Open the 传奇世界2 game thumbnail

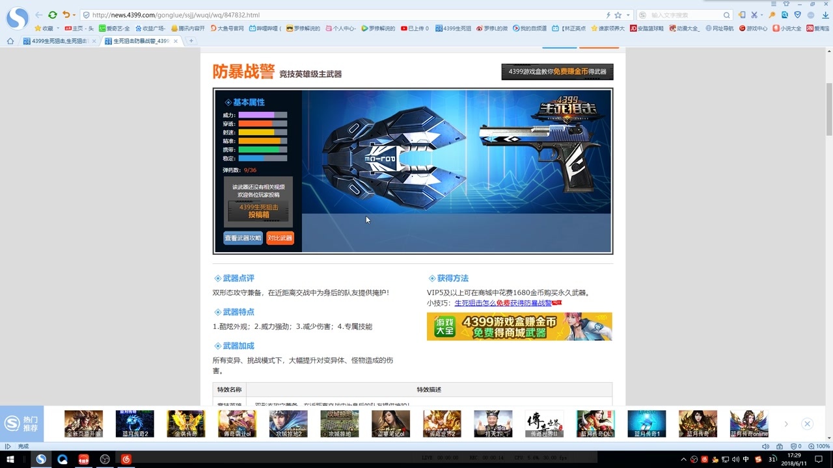coord(442,424)
